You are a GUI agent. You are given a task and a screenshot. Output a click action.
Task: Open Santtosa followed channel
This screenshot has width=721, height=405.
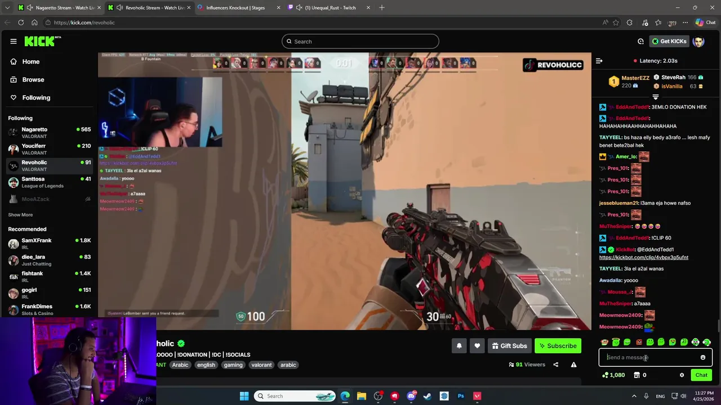[x=49, y=182]
